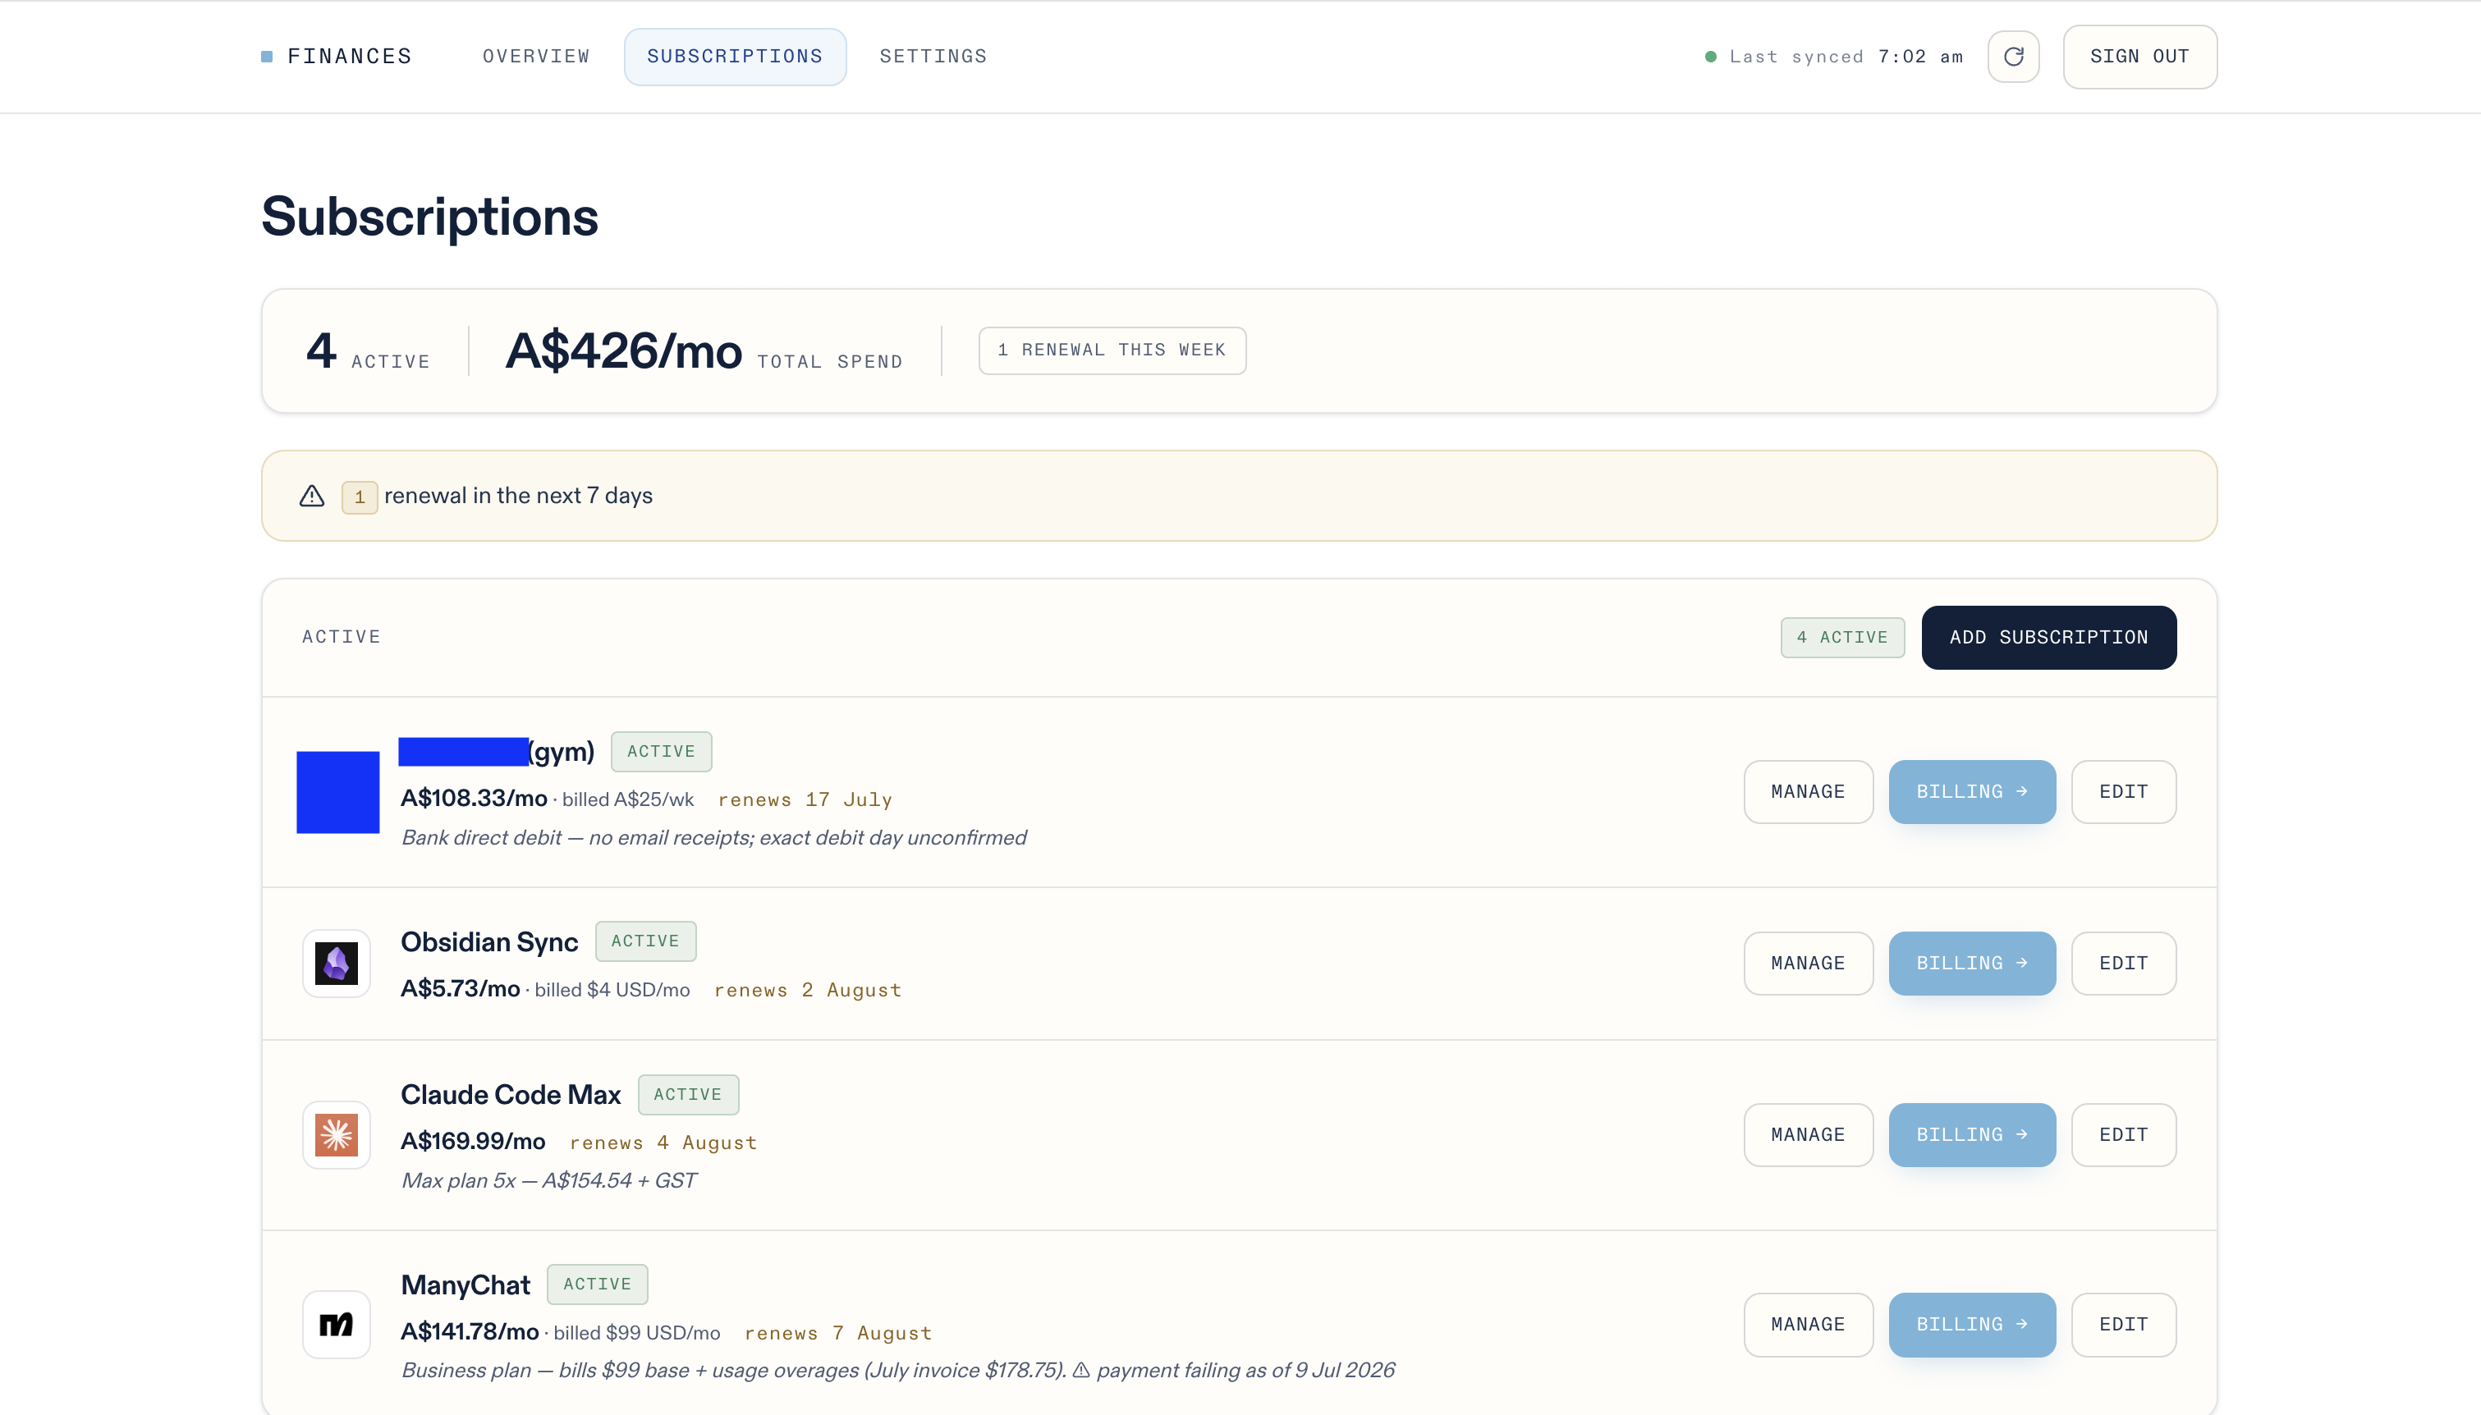Click the blue square Finances logo
This screenshot has width=2481, height=1415.
click(268, 57)
